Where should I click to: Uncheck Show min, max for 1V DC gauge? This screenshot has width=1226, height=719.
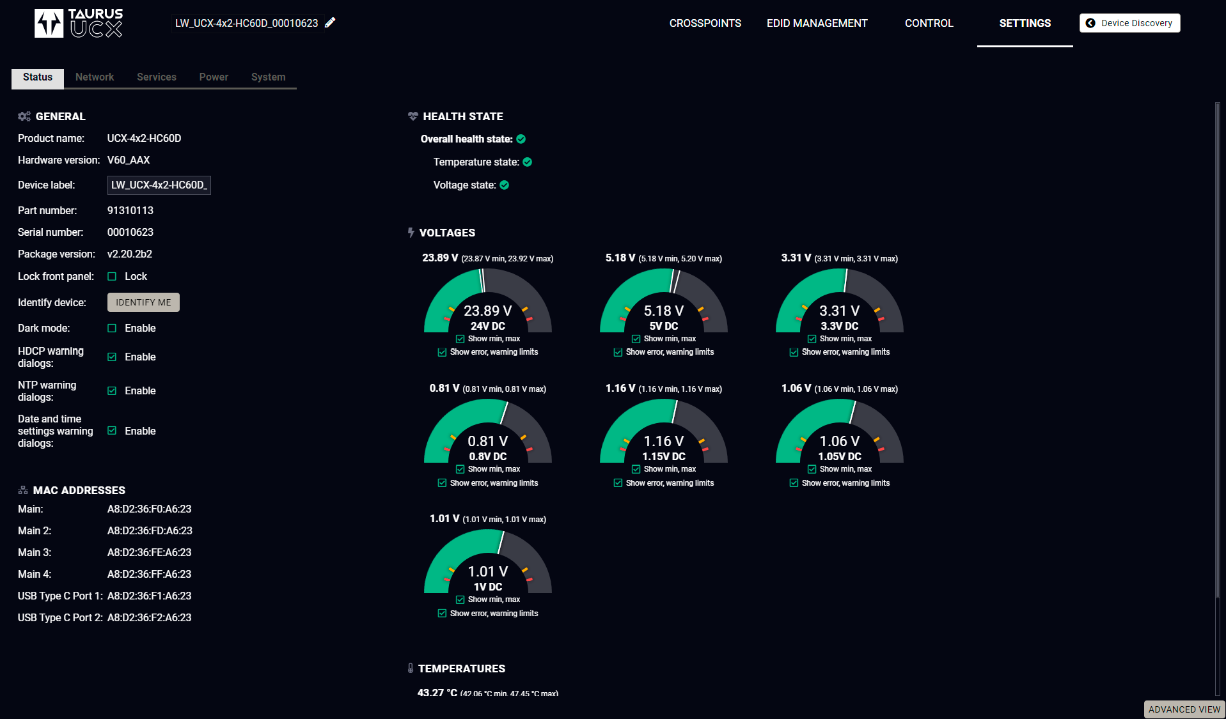[x=460, y=600]
